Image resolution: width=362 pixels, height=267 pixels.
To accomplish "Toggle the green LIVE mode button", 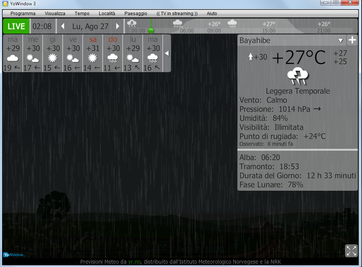I will [16, 26].
